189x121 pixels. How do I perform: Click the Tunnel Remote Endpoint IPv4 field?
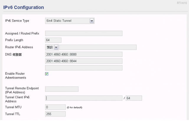pos(62,89)
